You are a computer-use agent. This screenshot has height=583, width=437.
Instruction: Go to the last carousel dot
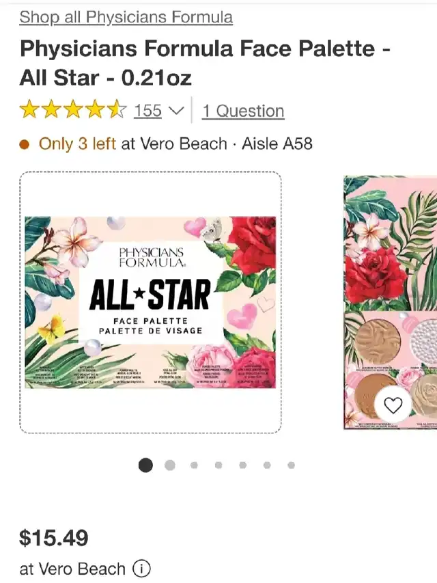[x=292, y=465]
